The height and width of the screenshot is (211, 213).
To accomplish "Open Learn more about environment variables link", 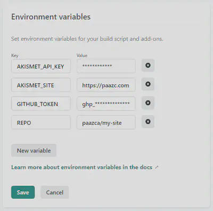I will coord(82,167).
